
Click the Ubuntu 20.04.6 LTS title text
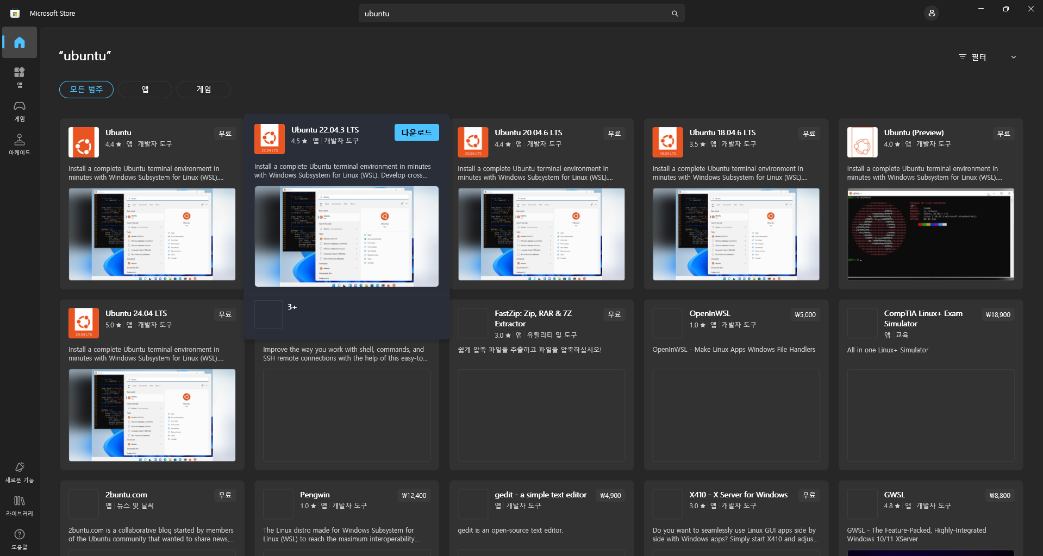pyautogui.click(x=528, y=132)
